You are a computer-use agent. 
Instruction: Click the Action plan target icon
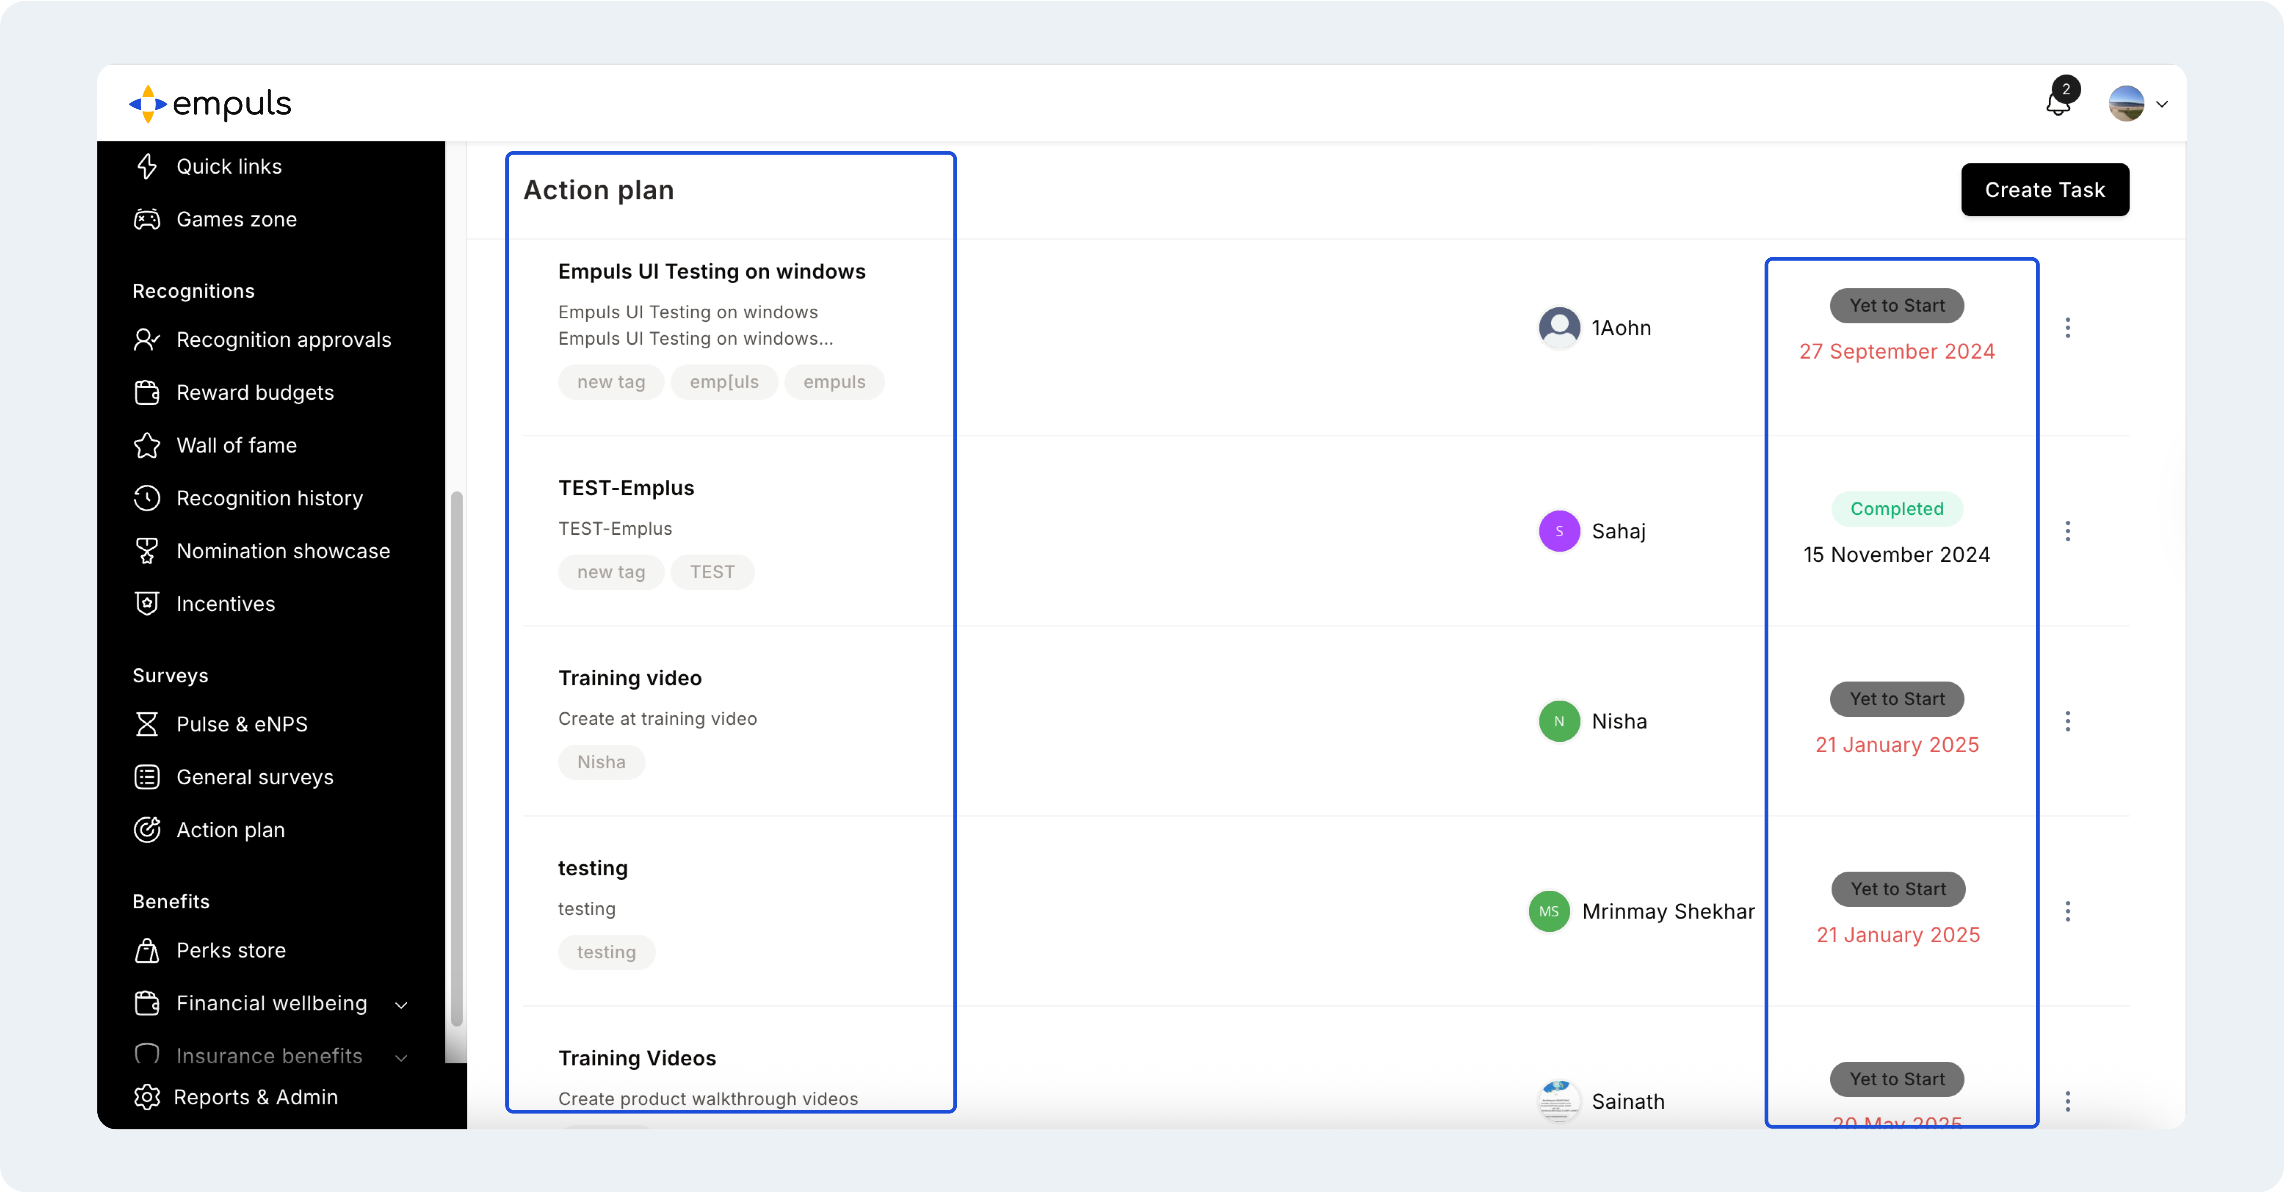click(x=147, y=829)
